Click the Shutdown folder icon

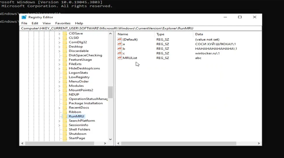point(65,134)
